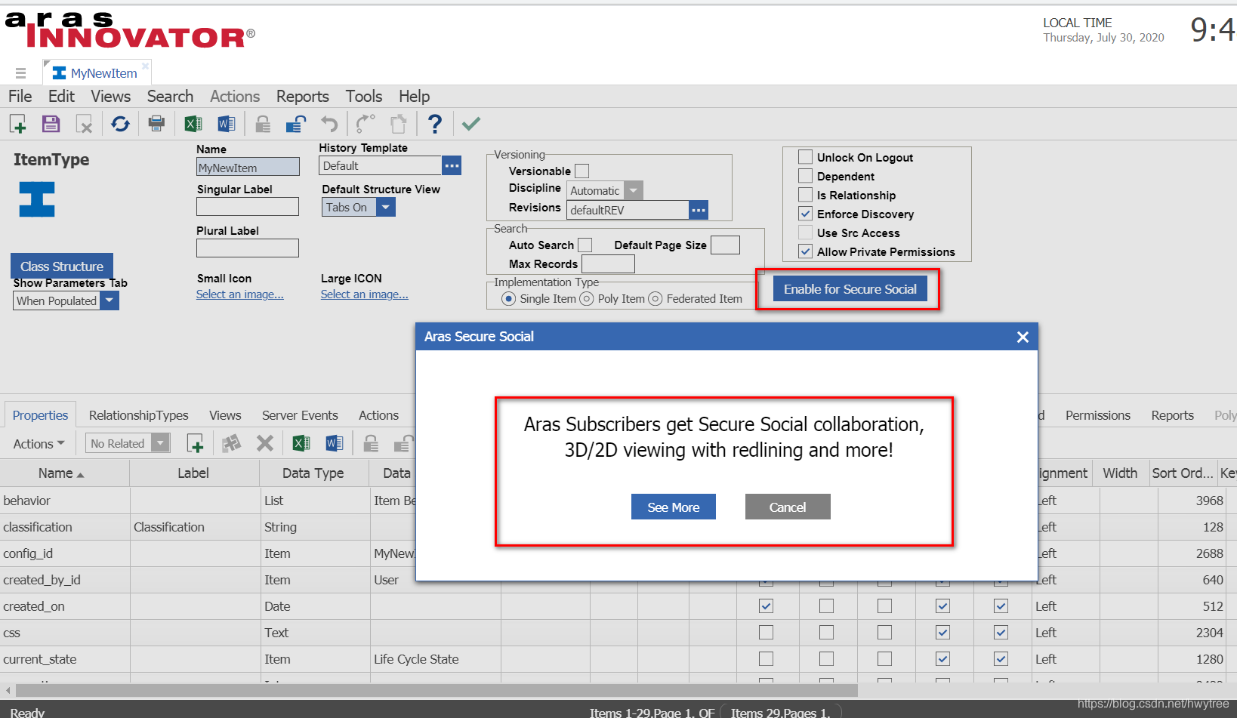Select the Poly Item radio button
This screenshot has height=718, width=1237.
coord(586,299)
